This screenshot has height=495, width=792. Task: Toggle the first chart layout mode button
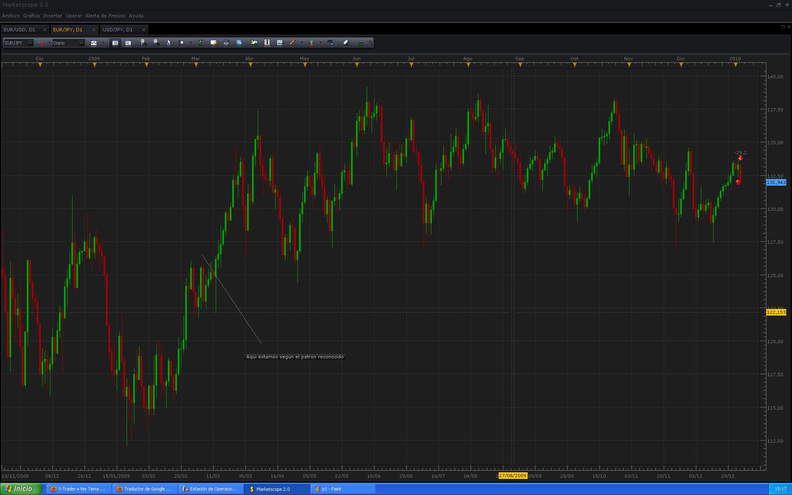[115, 42]
